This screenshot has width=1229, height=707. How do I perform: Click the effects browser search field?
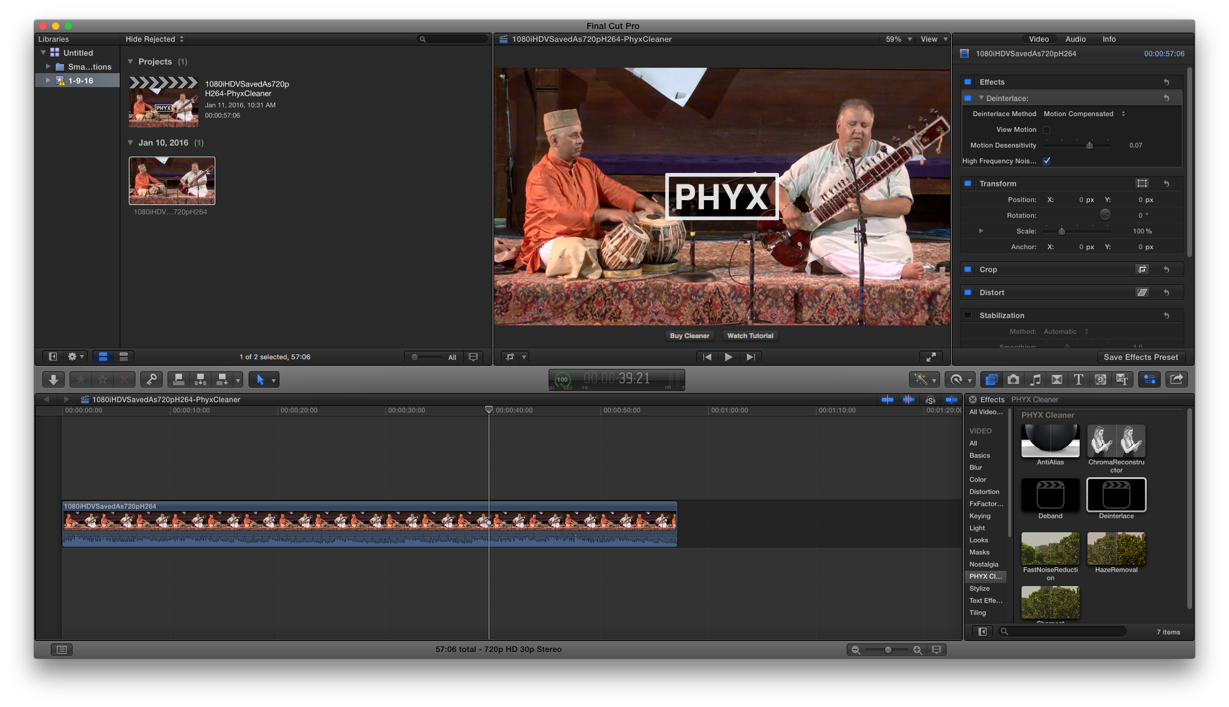[1063, 631]
